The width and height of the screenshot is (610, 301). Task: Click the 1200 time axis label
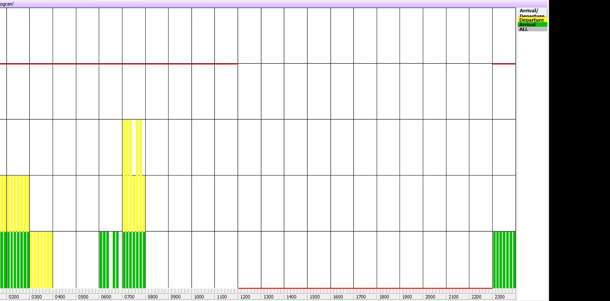coord(245,297)
